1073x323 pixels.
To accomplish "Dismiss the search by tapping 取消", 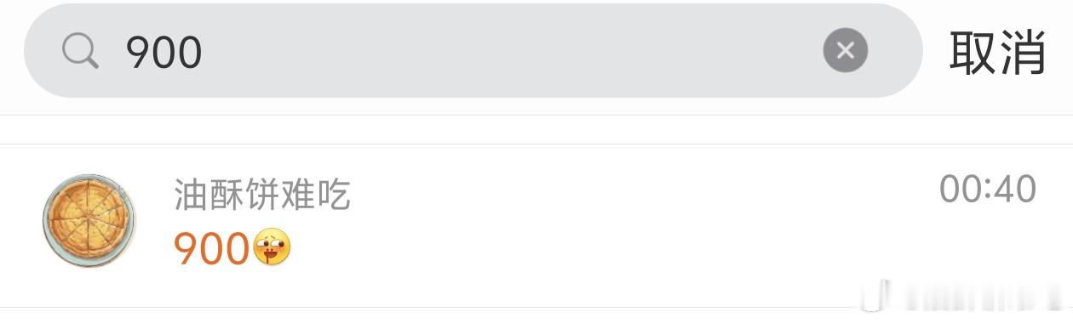I will [x=997, y=52].
